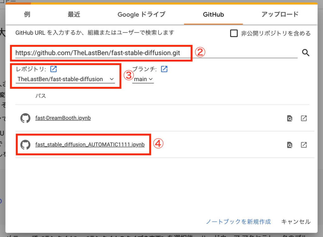Open fast_stable_diffusion_AUTOMATIC1111.ipynb notebook link

coord(90,144)
